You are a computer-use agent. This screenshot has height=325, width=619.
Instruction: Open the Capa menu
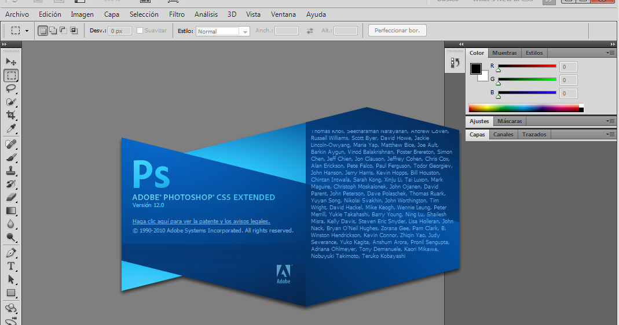[112, 14]
